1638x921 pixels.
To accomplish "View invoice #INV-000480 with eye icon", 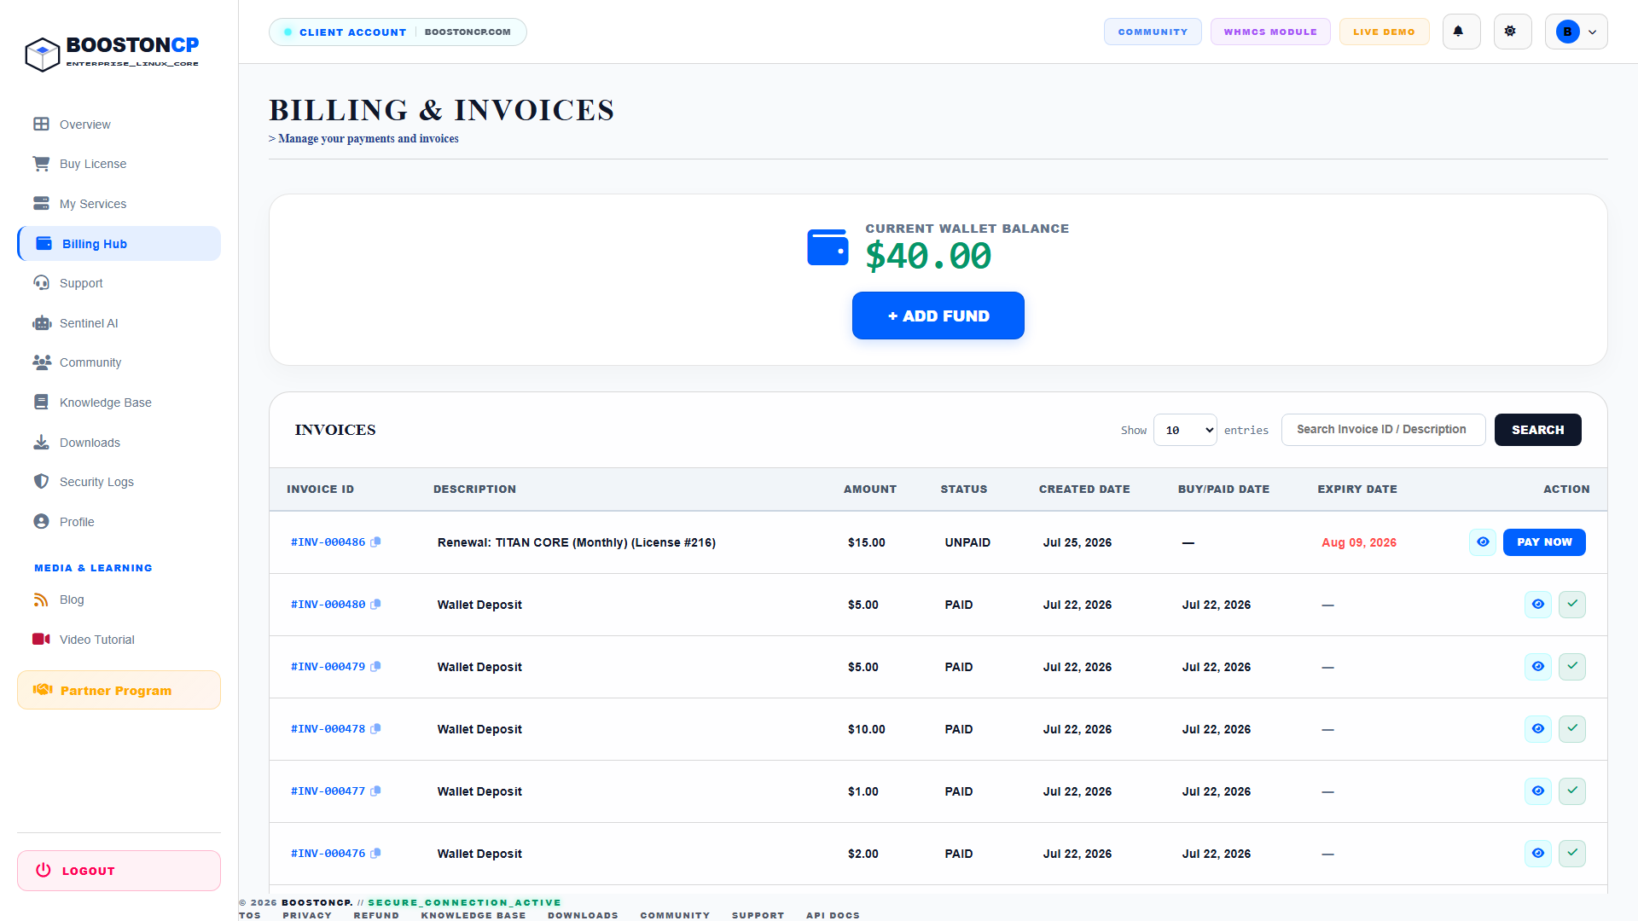I will point(1537,605).
